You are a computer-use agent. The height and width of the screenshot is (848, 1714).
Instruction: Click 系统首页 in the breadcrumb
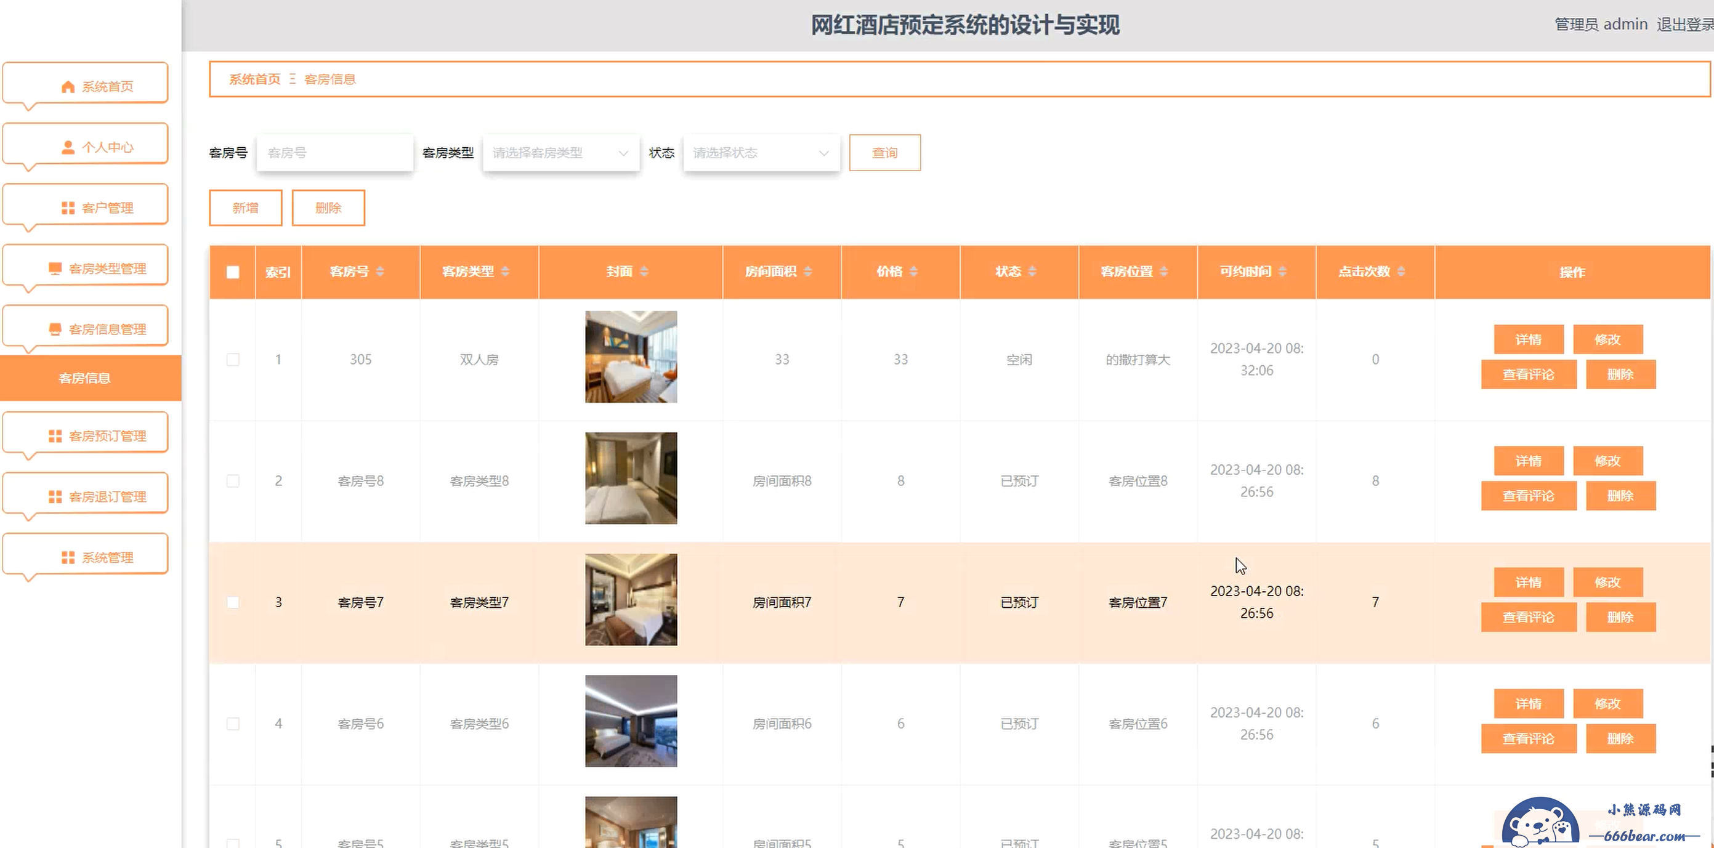tap(255, 79)
